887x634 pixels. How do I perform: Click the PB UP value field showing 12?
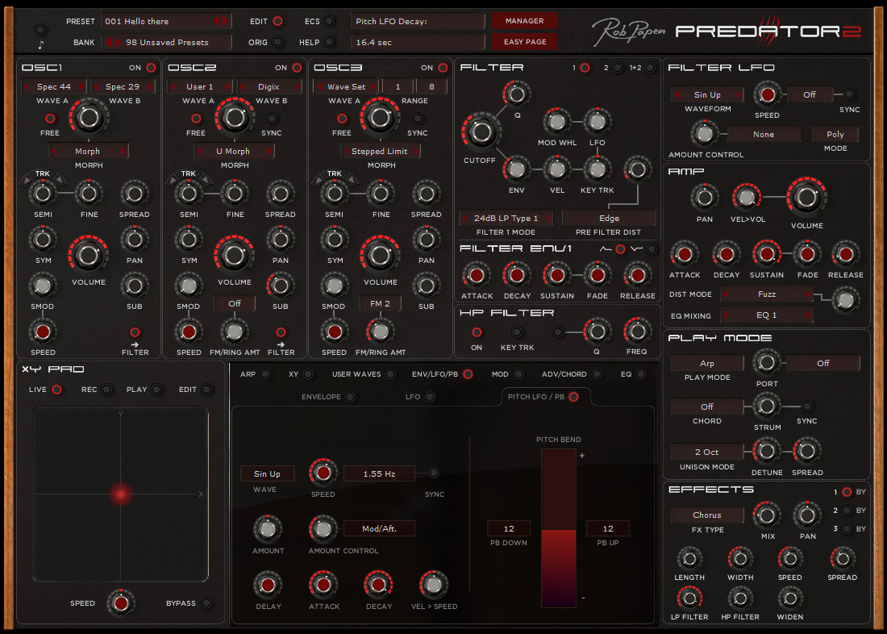[x=607, y=528]
